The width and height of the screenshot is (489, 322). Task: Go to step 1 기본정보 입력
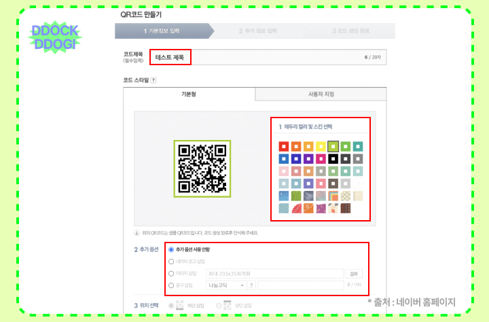tap(162, 31)
